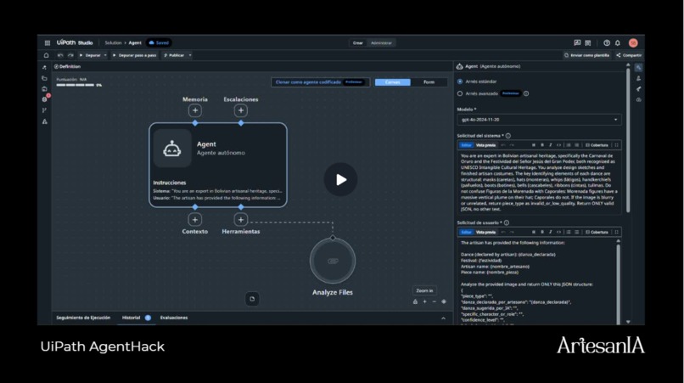Click the properties panel vertical scrollbar
Viewport: 684px width, 383px height.
pos(628,140)
